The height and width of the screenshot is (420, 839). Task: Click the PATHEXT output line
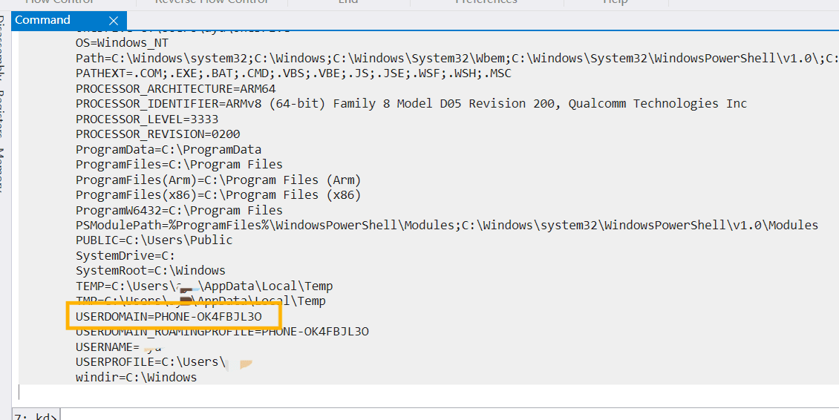[x=293, y=73]
